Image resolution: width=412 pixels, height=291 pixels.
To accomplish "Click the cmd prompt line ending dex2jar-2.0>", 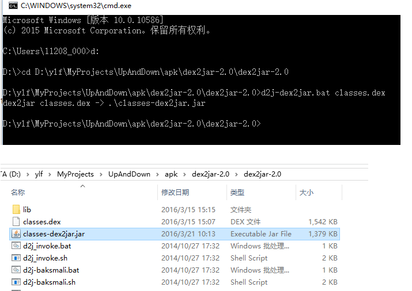I will pyautogui.click(x=131, y=124).
